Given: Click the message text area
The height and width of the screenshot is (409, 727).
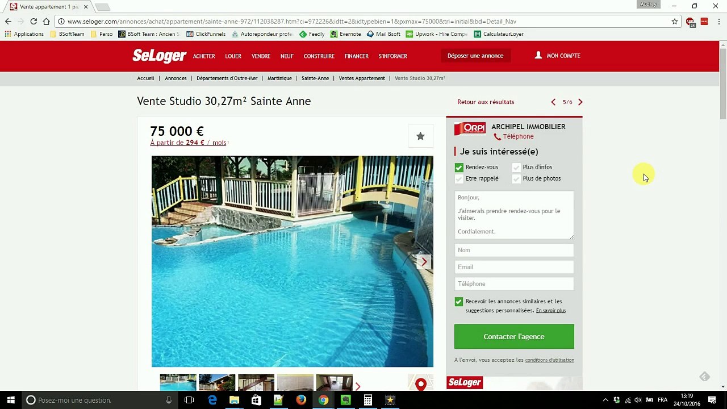Looking at the screenshot, I should (514, 215).
